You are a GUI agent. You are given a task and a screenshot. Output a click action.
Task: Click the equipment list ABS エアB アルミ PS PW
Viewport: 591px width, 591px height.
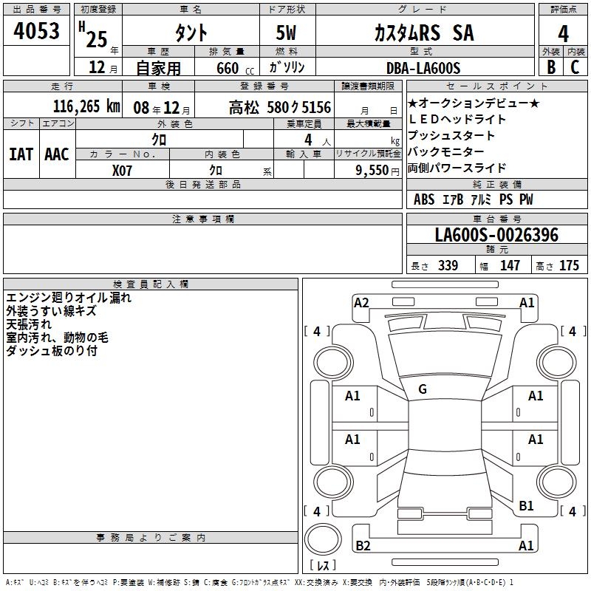coord(474,199)
